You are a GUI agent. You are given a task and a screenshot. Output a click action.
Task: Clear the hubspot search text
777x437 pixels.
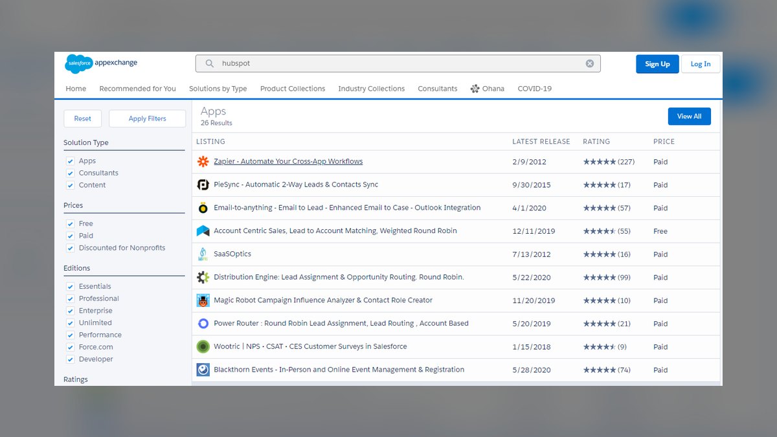coord(590,63)
